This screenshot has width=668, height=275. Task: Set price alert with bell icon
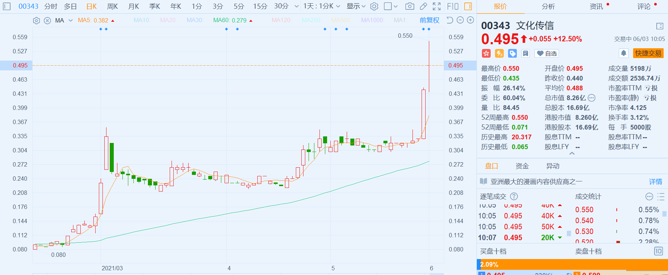pyautogui.click(x=624, y=53)
